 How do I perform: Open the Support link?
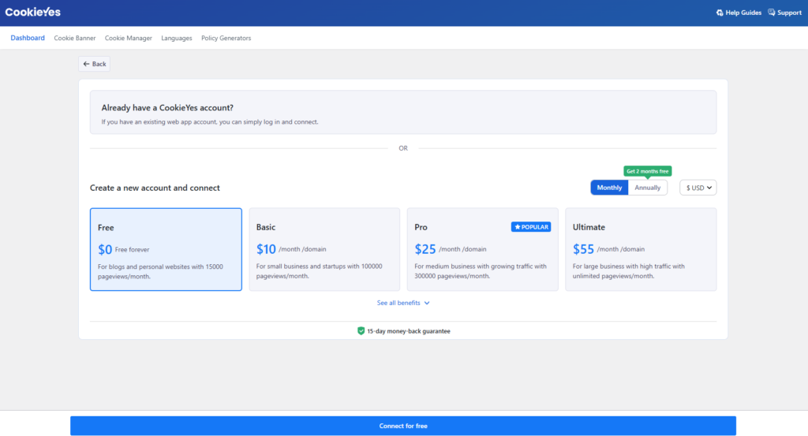point(785,13)
